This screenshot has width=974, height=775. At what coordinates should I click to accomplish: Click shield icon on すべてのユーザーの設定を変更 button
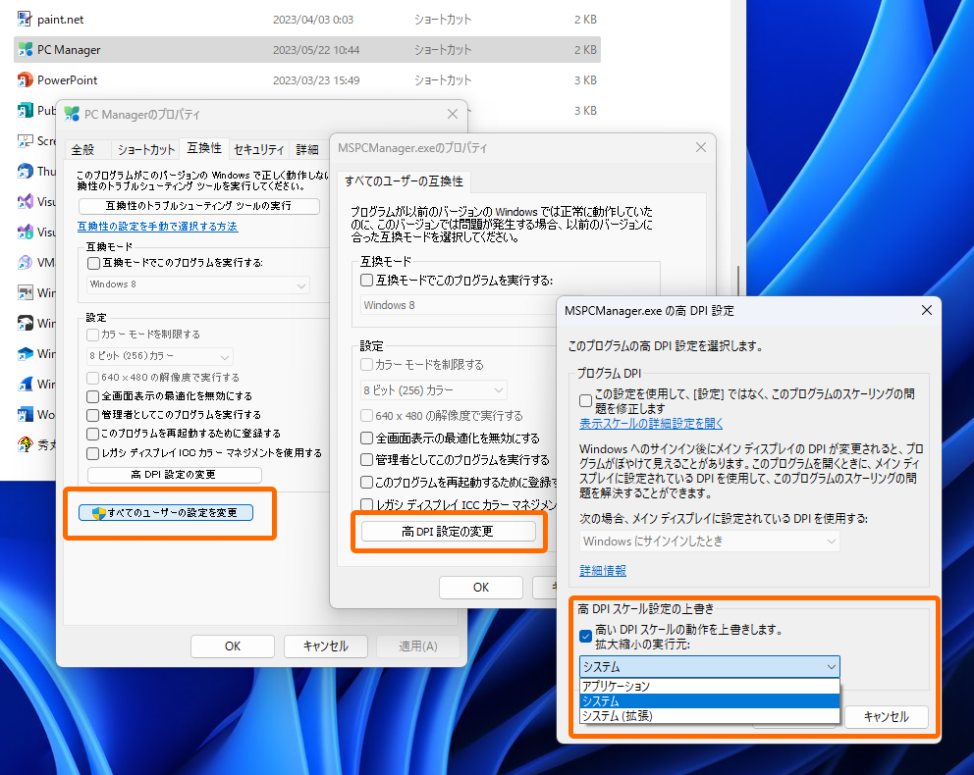click(99, 512)
